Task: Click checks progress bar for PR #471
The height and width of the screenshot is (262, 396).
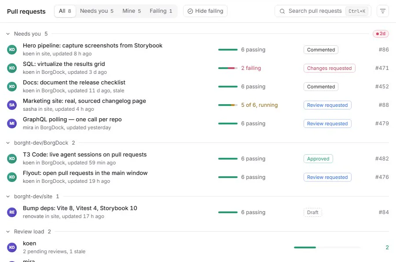Action: tap(228, 68)
